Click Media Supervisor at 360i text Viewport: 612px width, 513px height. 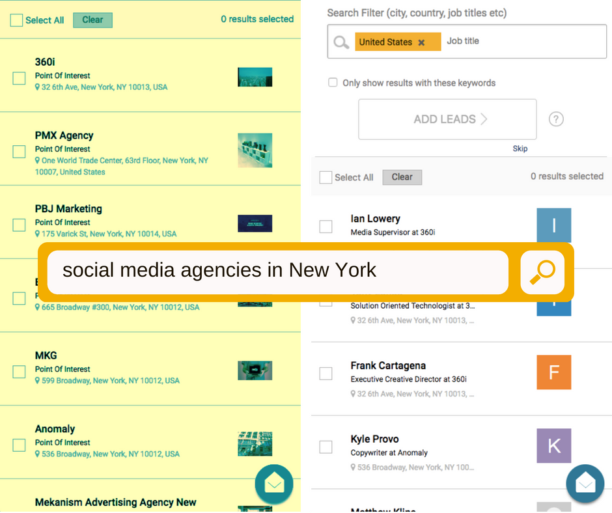393,232
